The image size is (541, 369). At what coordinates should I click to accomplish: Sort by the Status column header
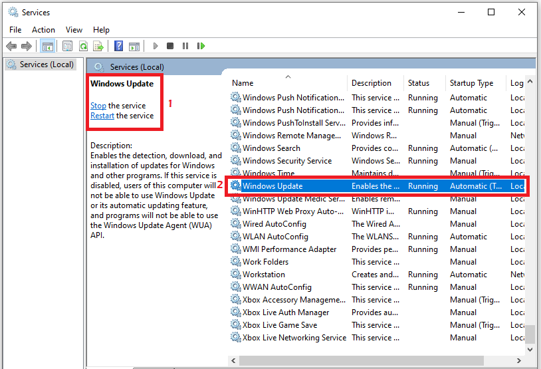coord(425,83)
